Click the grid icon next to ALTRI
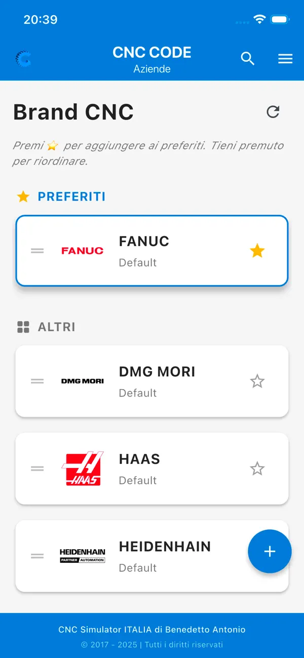 (x=22, y=327)
